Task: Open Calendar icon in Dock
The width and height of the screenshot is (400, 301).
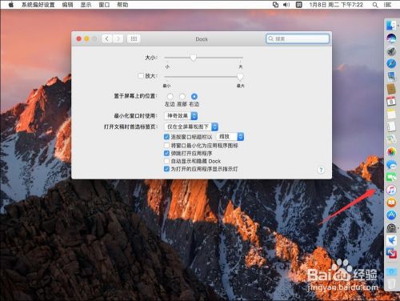Action: click(391, 102)
